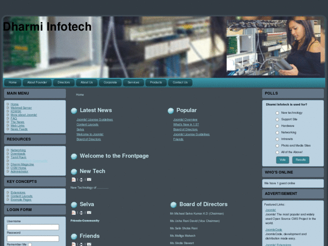
Task: Click bullet icon beside Example Pages
Action: click(x=8, y=200)
